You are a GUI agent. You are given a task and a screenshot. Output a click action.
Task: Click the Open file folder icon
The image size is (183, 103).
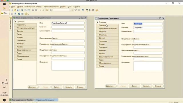click(x=15, y=10)
